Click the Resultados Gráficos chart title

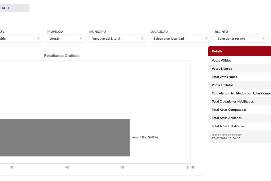[x=62, y=56]
